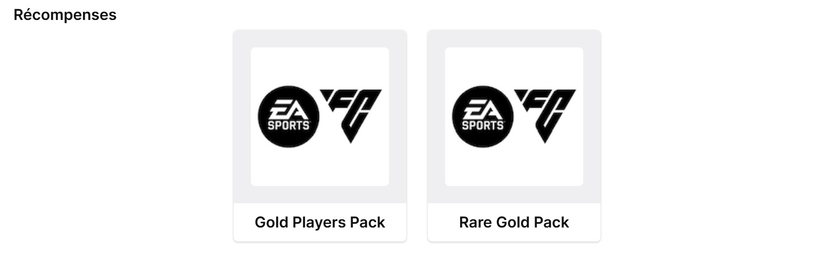The image size is (819, 262).
Task: Click gray frame above Rare Gold Pack image
Action: pos(514,38)
